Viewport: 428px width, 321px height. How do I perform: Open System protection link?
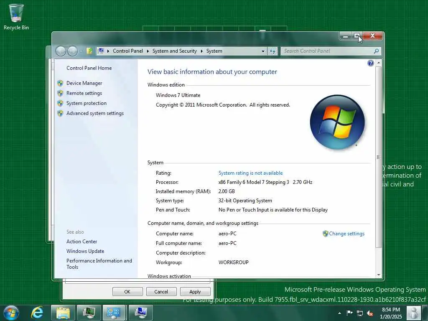(x=86, y=103)
